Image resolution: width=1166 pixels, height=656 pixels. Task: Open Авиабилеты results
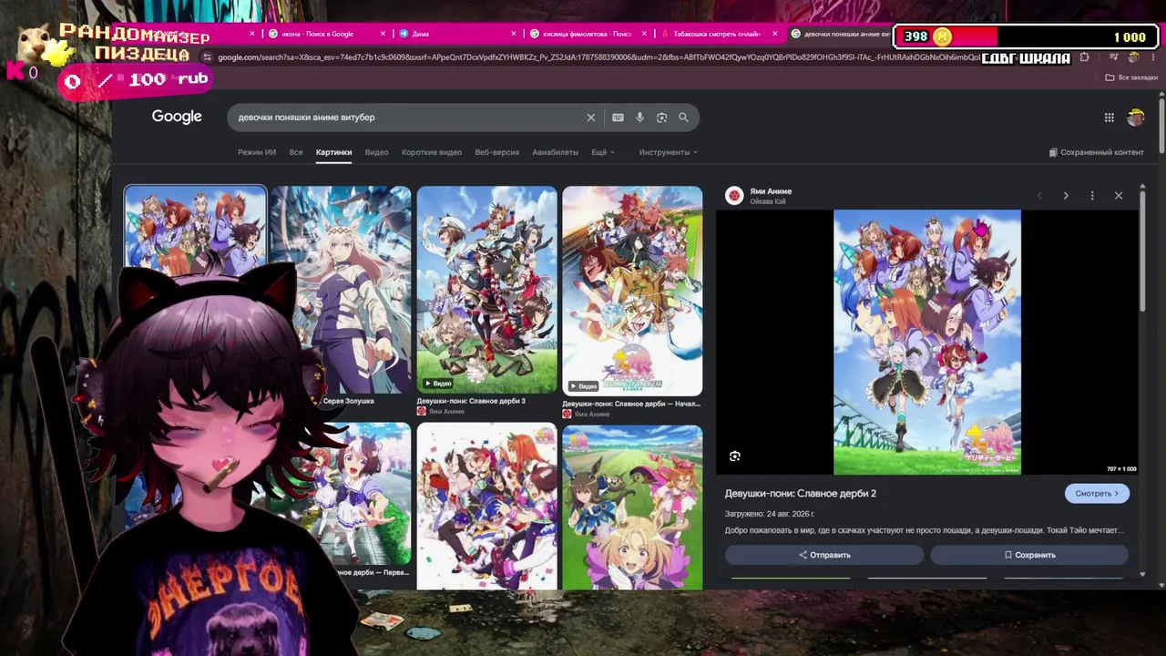point(555,152)
